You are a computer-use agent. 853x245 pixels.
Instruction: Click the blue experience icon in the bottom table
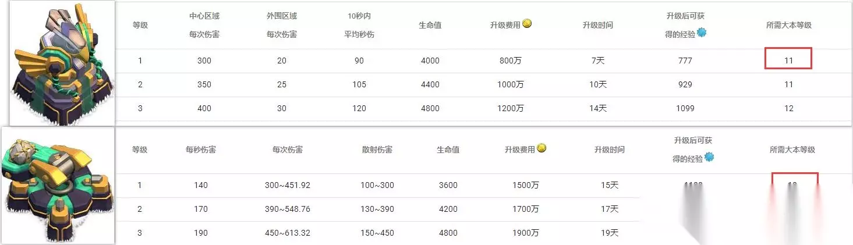point(709,157)
